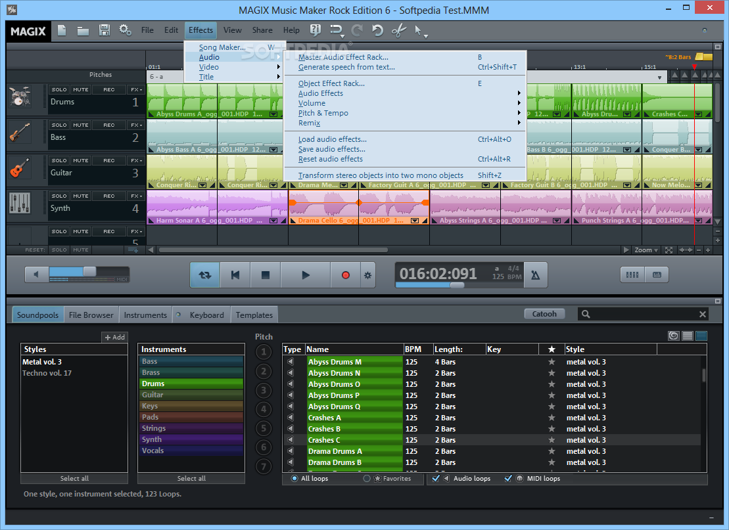Solo the Guitar track
Image resolution: width=729 pixels, height=530 pixels.
click(59, 160)
